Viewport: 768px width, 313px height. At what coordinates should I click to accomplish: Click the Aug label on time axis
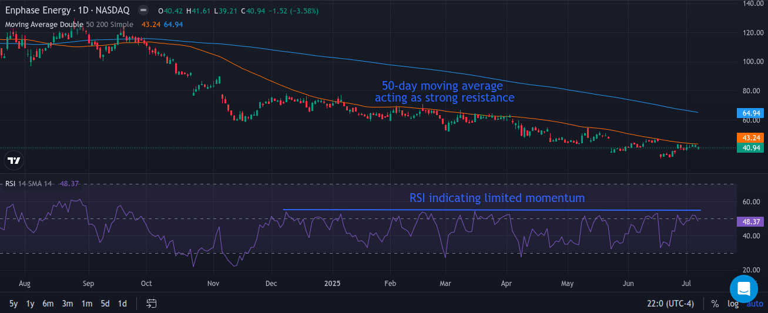point(24,283)
